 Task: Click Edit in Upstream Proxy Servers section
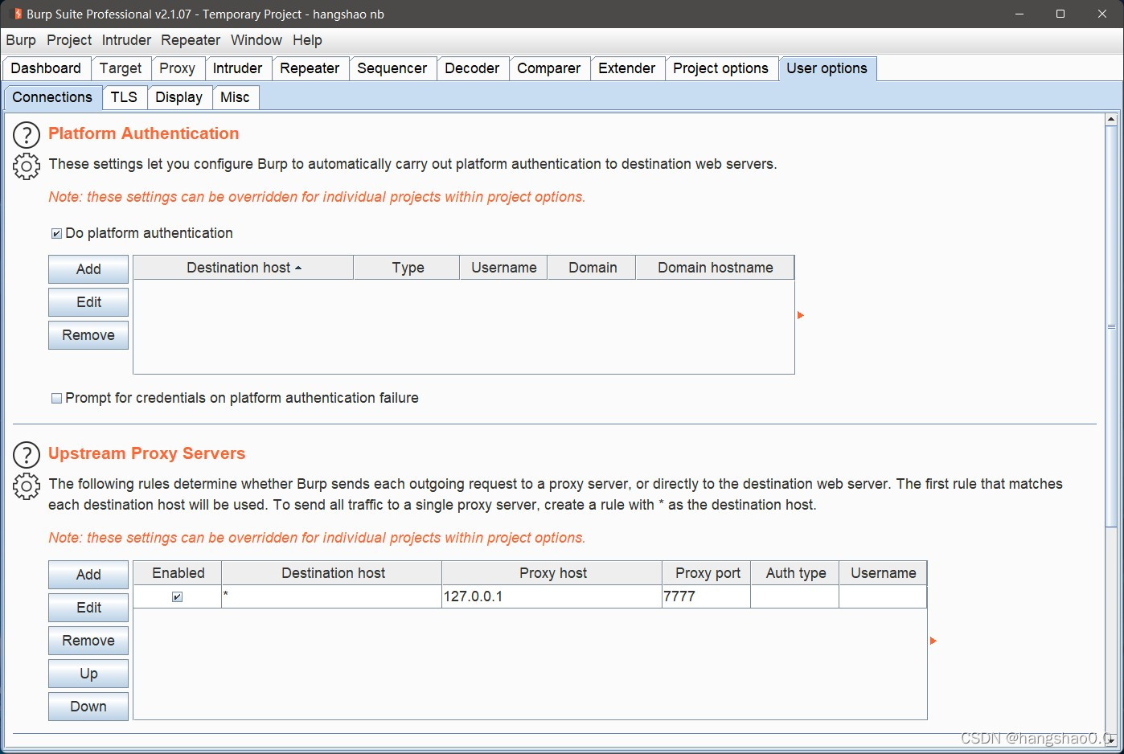88,608
